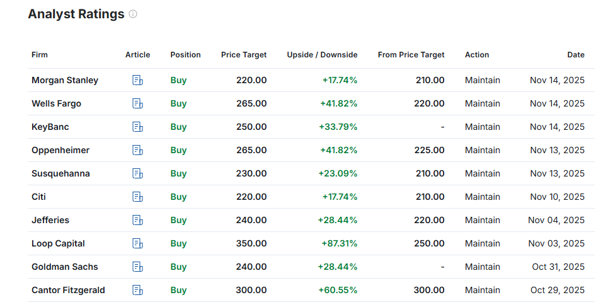The height and width of the screenshot is (307, 608).
Task: Click the Cantor Fitzgerald firm name
Action: pos(68,290)
